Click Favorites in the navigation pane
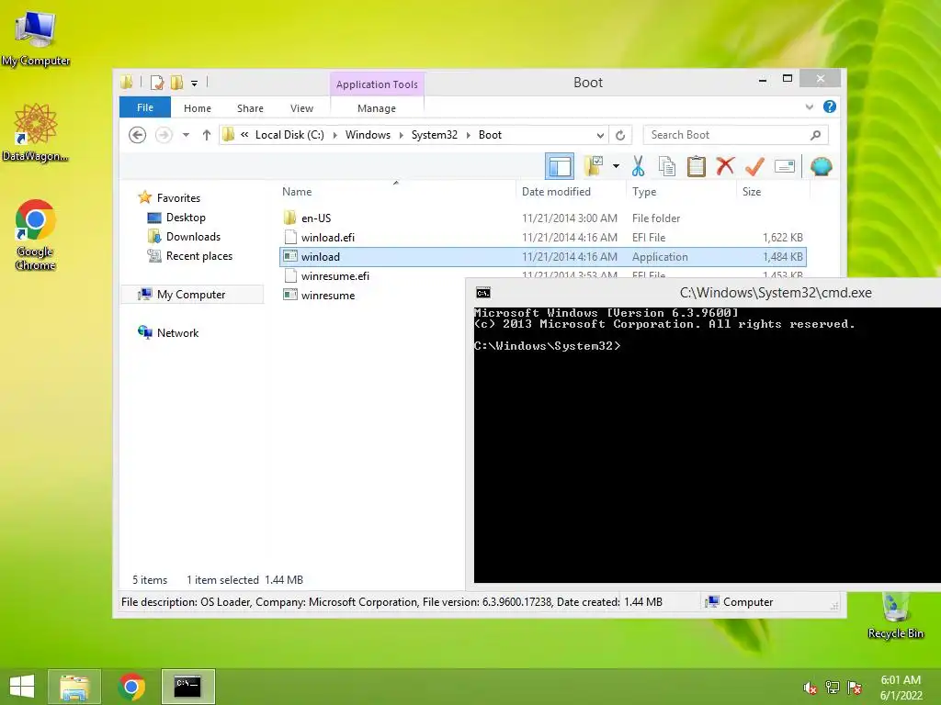 [178, 198]
